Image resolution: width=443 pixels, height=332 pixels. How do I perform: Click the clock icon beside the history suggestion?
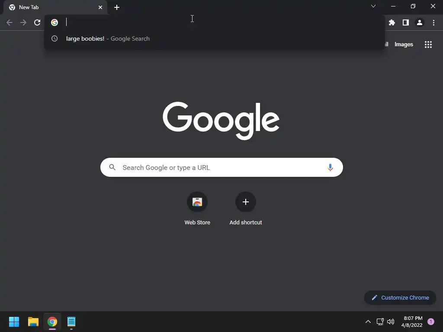55,38
